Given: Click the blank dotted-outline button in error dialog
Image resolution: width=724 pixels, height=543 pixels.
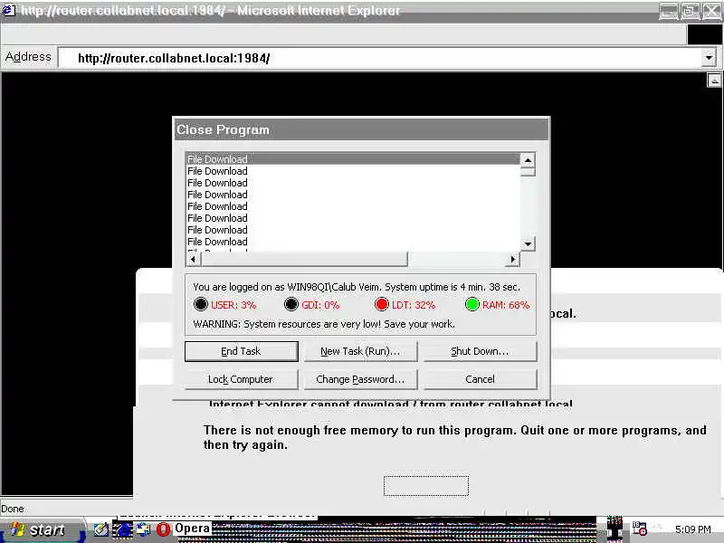Looking at the screenshot, I should (426, 486).
